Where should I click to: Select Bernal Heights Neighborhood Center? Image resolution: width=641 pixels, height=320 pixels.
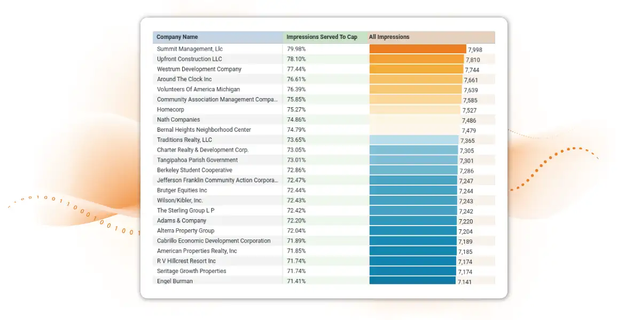click(x=204, y=130)
